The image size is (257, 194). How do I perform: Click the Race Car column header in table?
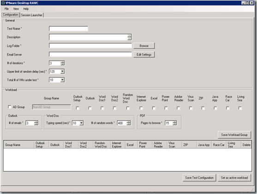[219, 145]
